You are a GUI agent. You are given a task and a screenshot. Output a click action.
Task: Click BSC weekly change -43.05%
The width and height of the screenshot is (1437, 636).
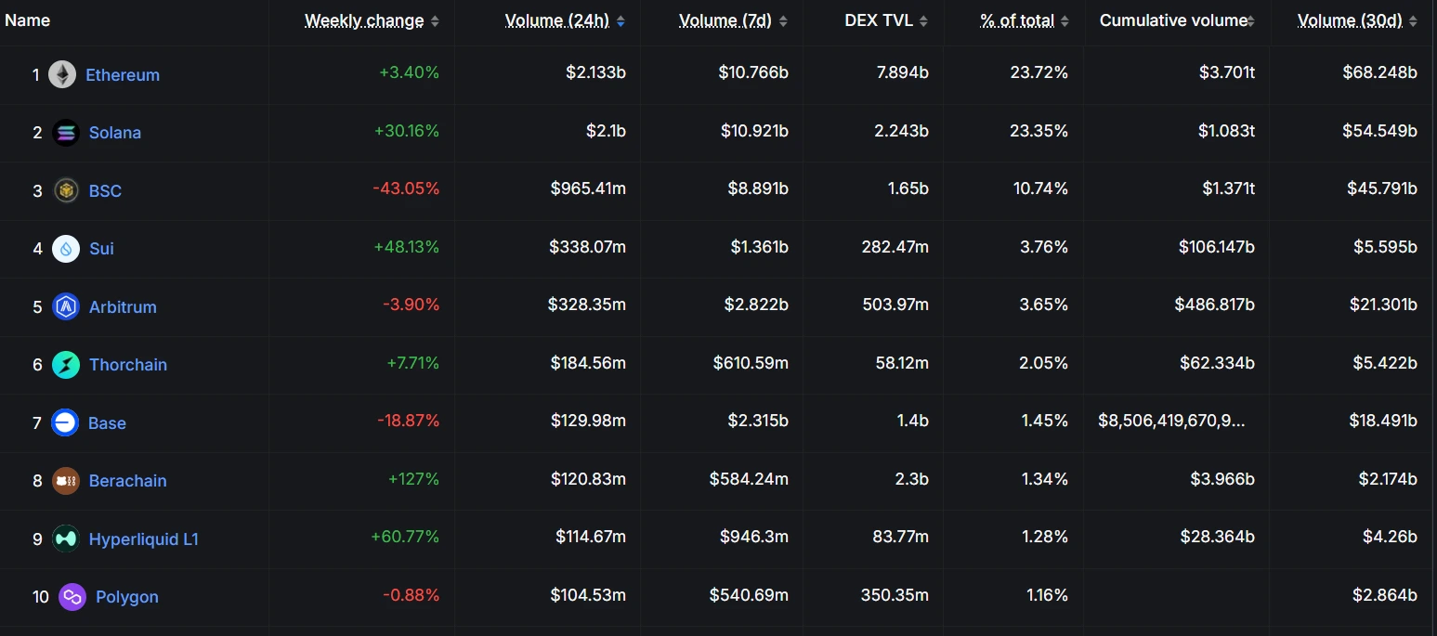pyautogui.click(x=406, y=188)
